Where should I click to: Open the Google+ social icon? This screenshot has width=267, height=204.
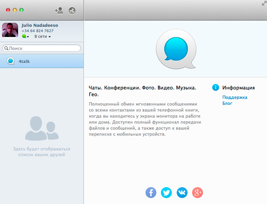[198, 192]
